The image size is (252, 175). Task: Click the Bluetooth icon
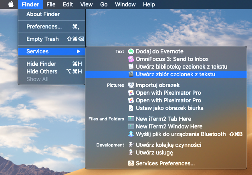pyautogui.click(x=131, y=134)
